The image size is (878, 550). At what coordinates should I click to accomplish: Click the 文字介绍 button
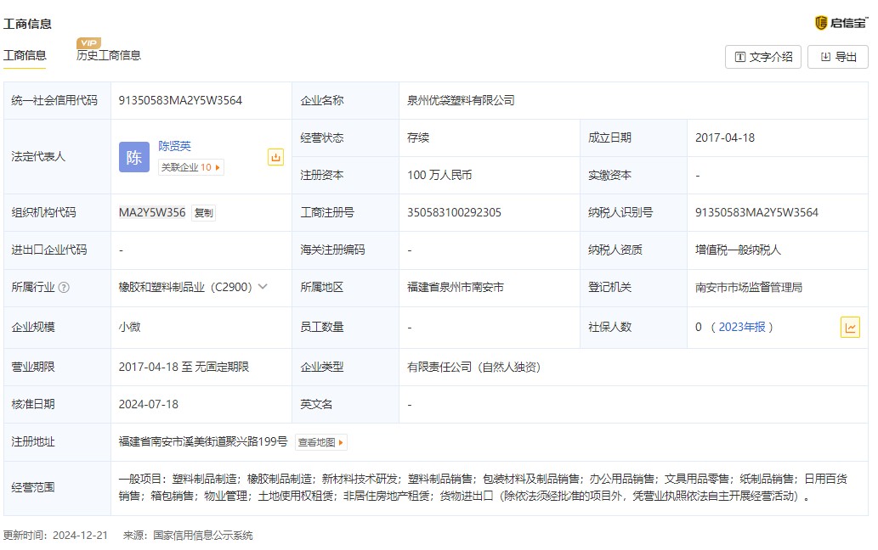762,57
